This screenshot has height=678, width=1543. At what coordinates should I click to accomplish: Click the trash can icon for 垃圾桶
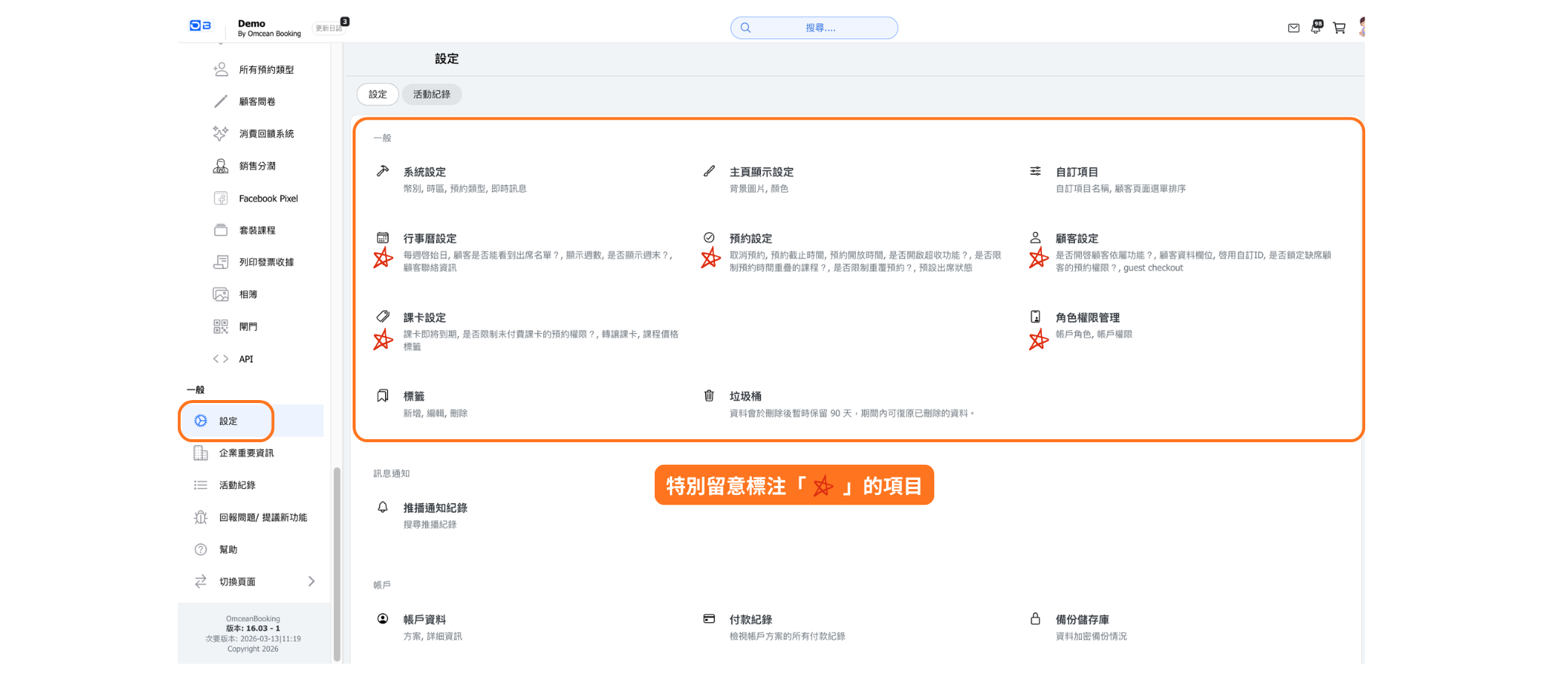(709, 395)
